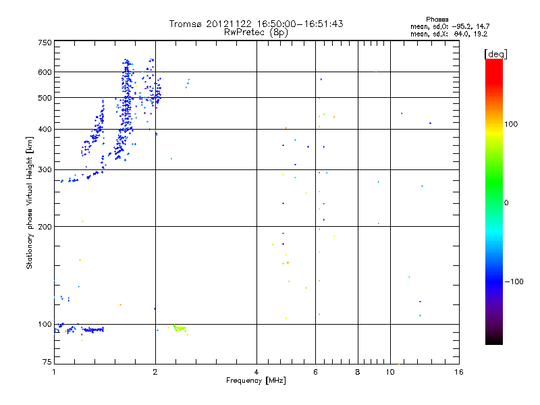The height and width of the screenshot is (405, 540).
Task: Click the y-axis tick label '600'
Action: (45, 72)
